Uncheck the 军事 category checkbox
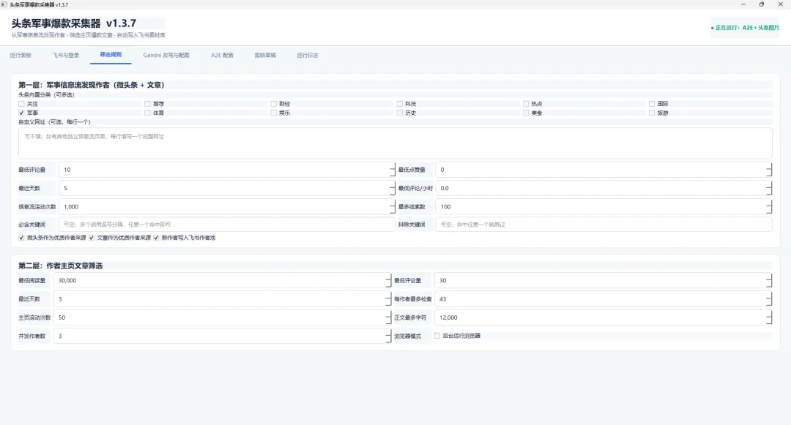 click(22, 113)
